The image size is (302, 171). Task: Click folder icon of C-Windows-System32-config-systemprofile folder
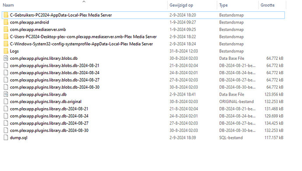click(6, 44)
